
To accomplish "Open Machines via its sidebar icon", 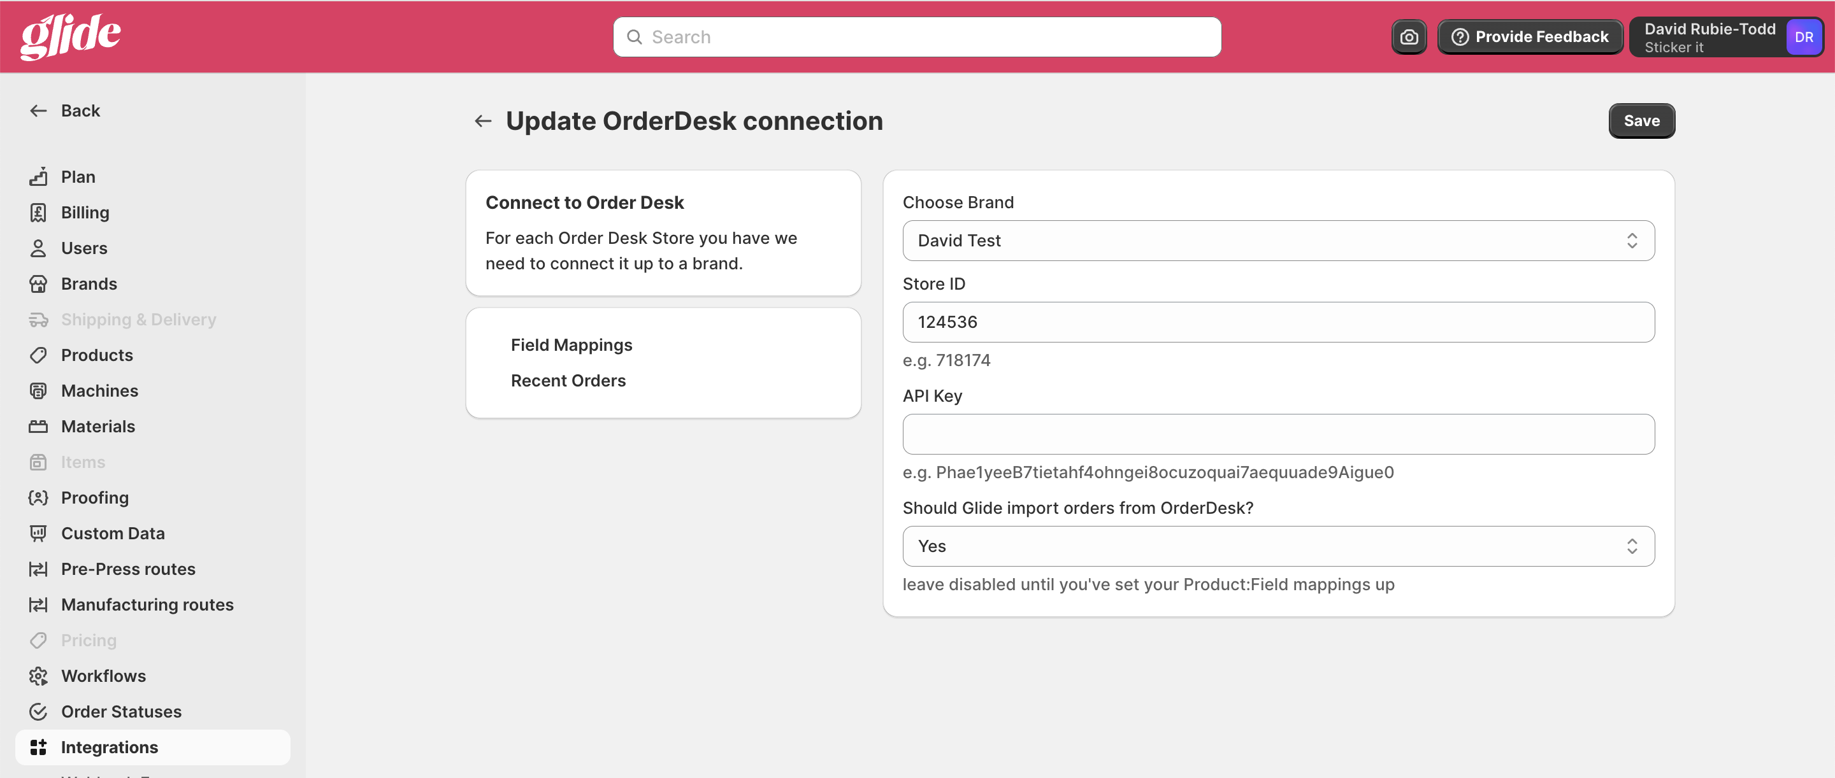I will pos(38,391).
